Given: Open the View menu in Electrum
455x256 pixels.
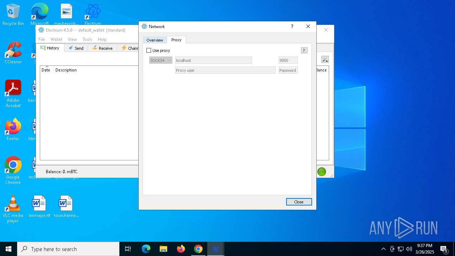Looking at the screenshot, I should [x=72, y=39].
